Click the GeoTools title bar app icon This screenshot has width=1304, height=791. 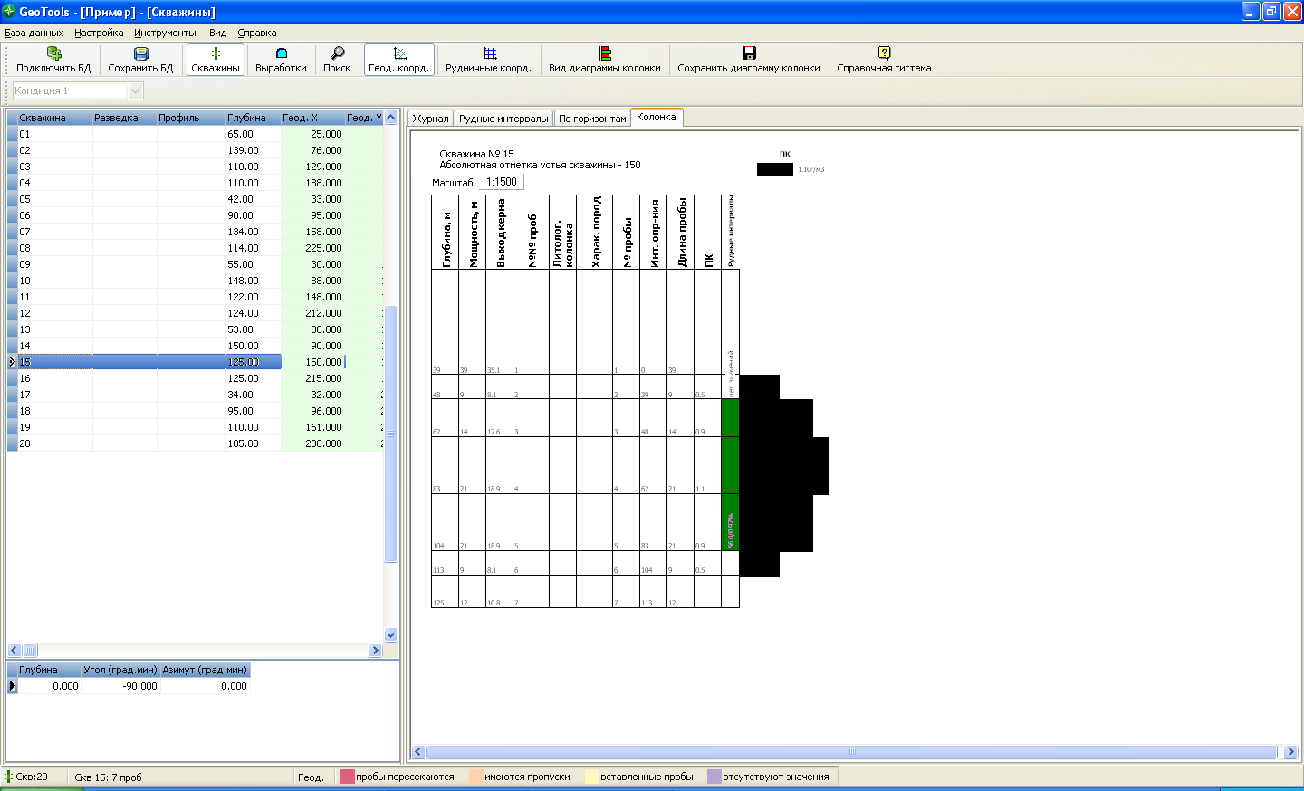pos(9,11)
